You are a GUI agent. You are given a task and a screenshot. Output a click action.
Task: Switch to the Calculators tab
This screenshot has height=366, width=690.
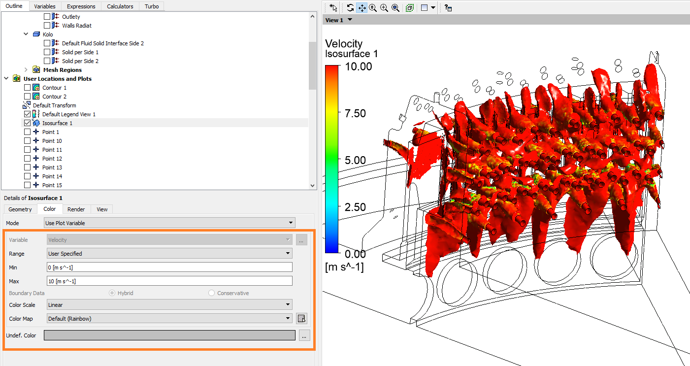(x=120, y=6)
